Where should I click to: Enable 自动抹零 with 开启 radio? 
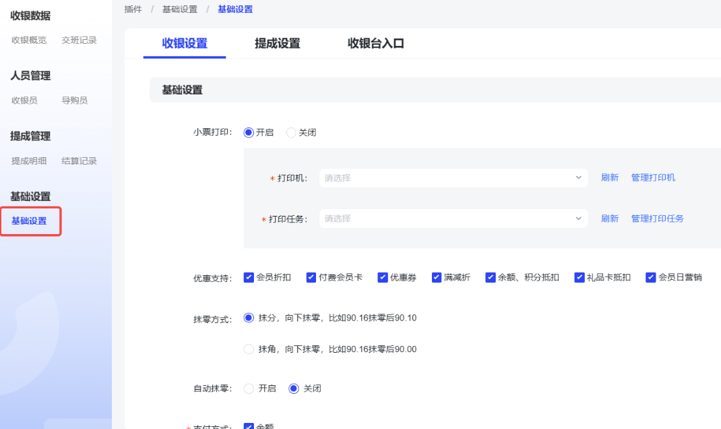pos(249,389)
